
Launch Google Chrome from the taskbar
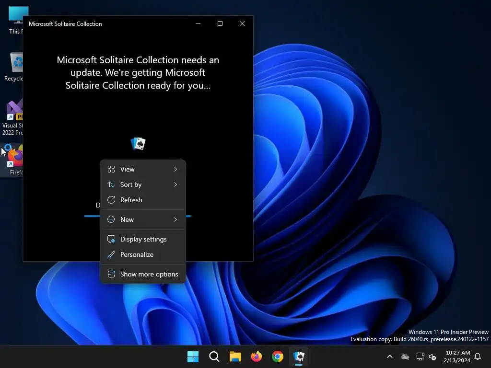pos(278,356)
